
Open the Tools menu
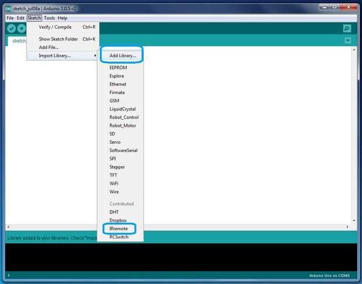50,18
